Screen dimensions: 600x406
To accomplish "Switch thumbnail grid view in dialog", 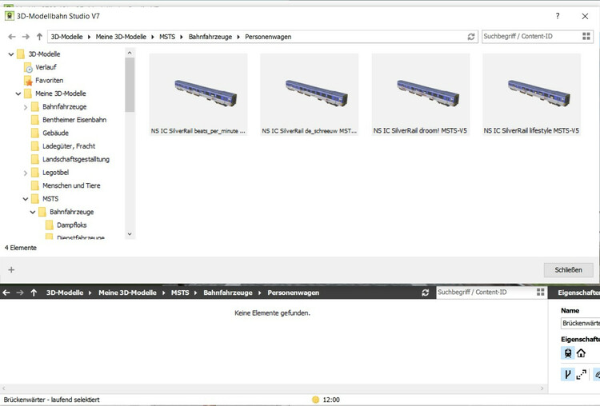I will 586,36.
